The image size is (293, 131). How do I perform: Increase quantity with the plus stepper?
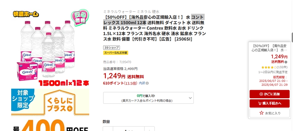[149, 130]
